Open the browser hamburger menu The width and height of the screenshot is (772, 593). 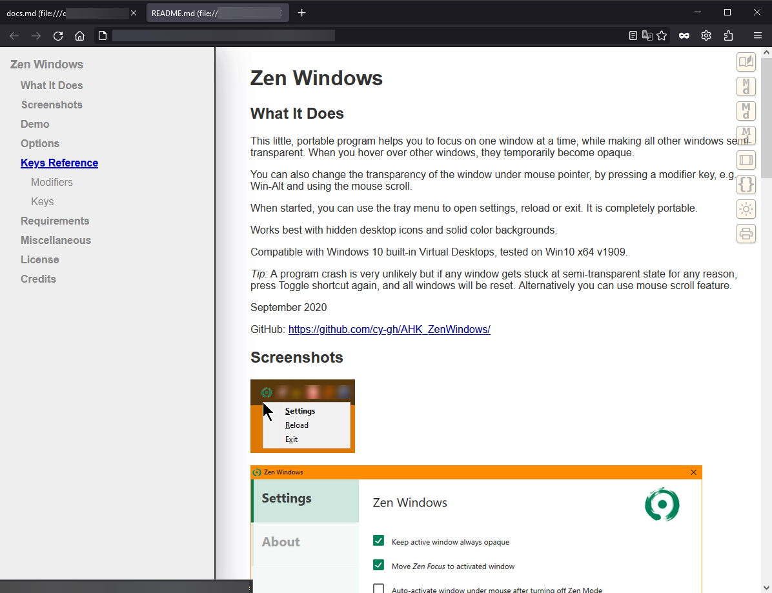[758, 35]
